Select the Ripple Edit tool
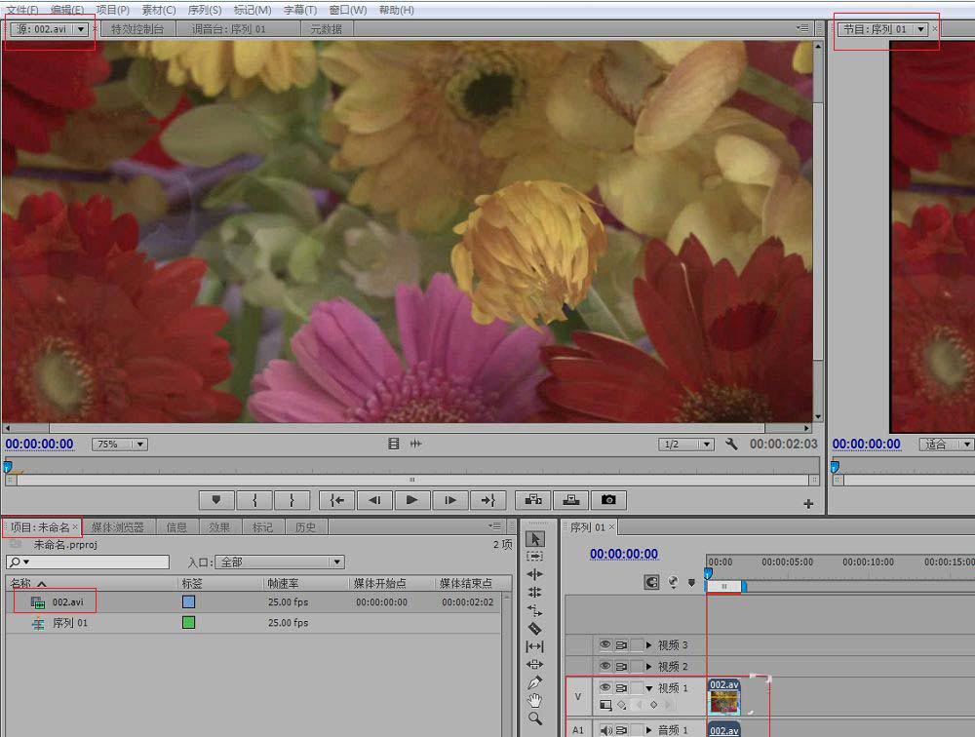The image size is (975, 737). point(534,574)
